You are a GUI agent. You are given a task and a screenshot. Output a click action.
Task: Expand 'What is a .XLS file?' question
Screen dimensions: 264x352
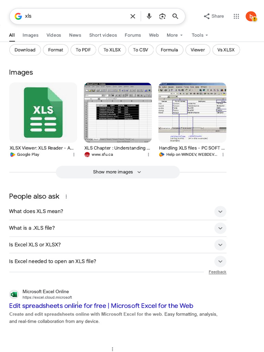point(118,228)
